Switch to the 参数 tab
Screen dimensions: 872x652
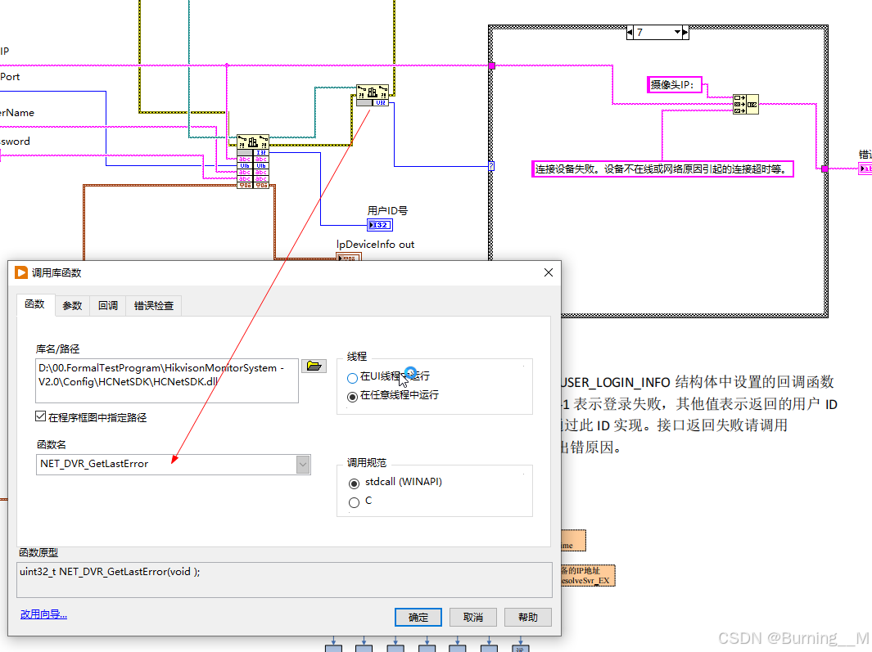pyautogui.click(x=72, y=304)
